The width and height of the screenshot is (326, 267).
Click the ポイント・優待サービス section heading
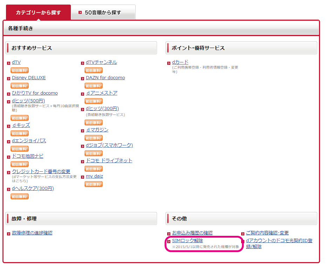tap(241, 48)
